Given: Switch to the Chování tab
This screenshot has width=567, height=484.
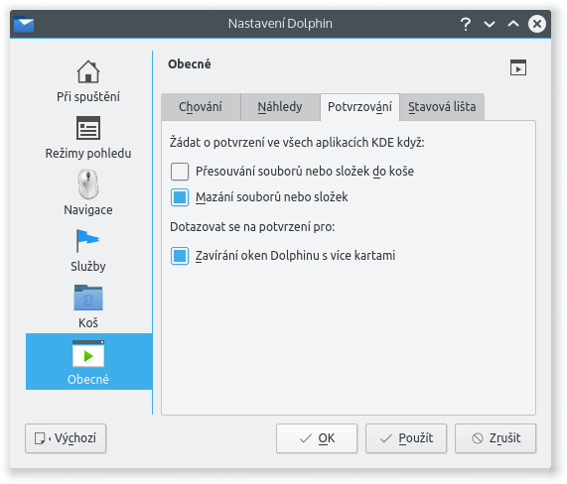Looking at the screenshot, I should [x=201, y=107].
